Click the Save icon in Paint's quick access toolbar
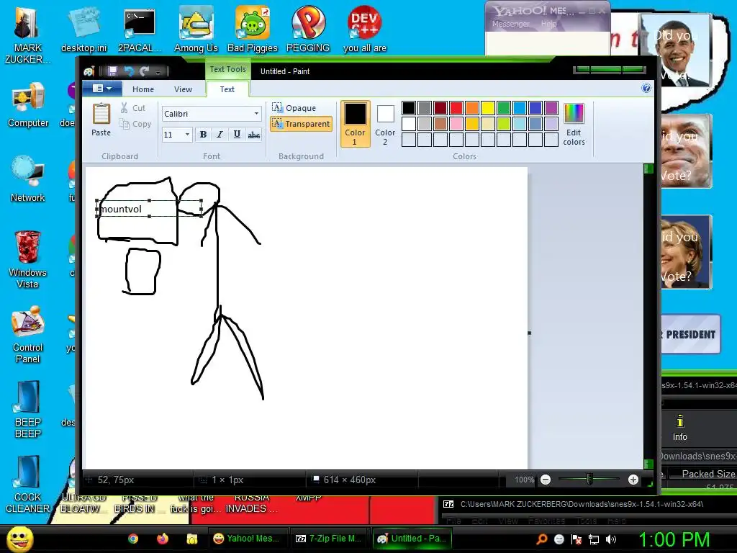The width and height of the screenshot is (737, 553). point(112,71)
